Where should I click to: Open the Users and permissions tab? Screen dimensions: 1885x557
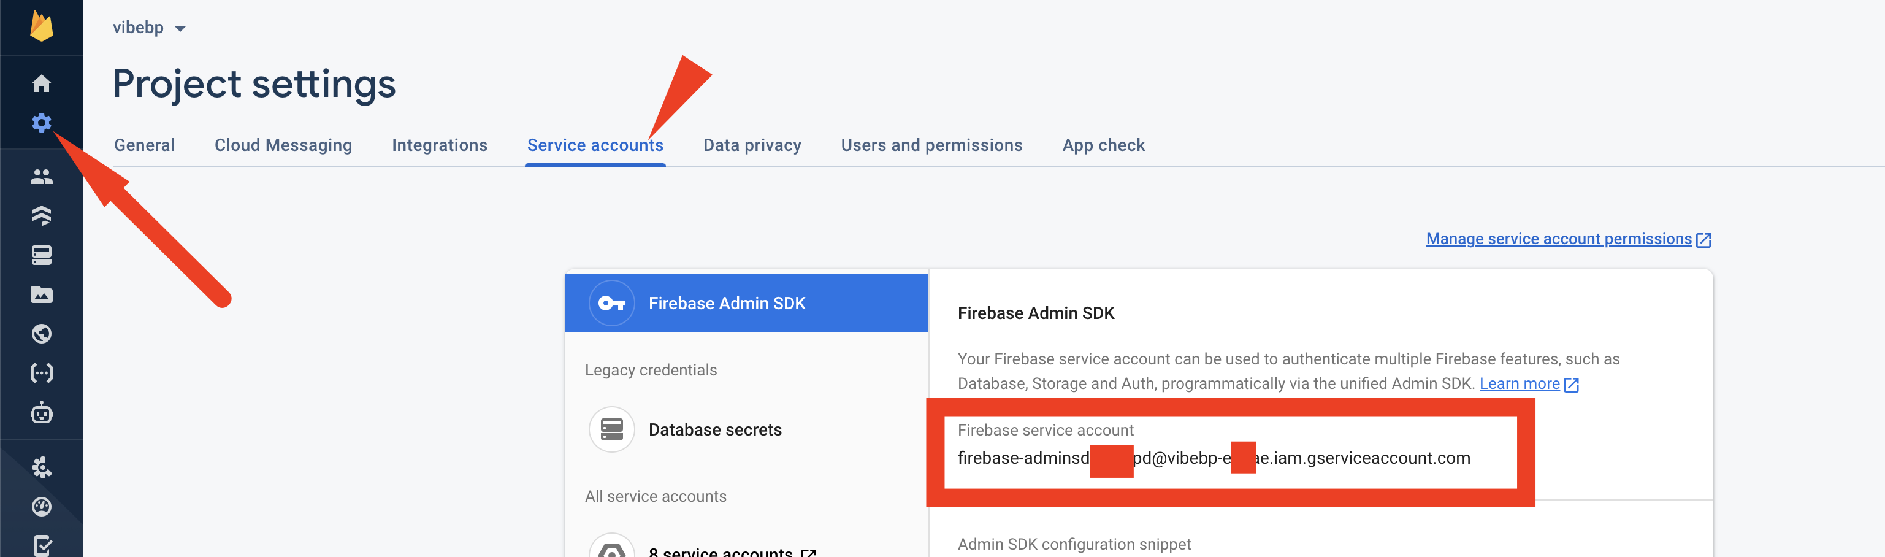(931, 145)
